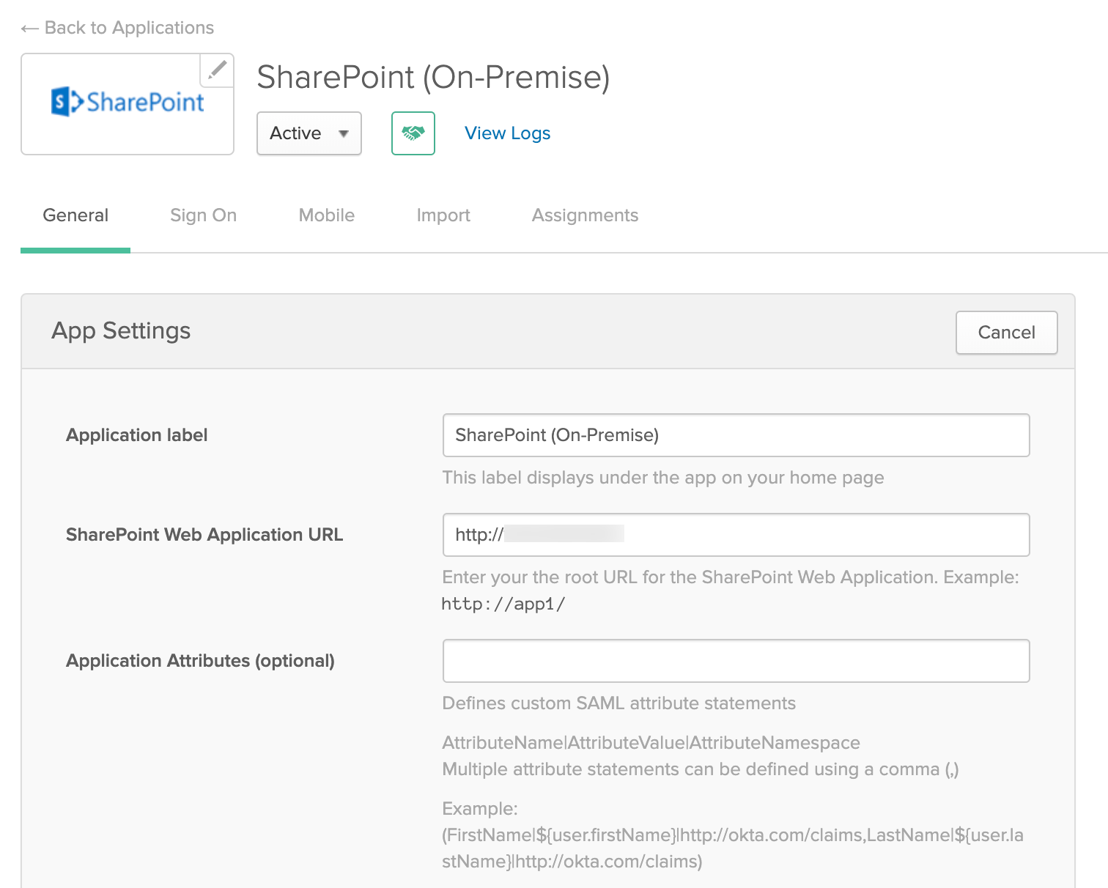
Task: Switch to the Sign On tab
Action: pos(203,215)
